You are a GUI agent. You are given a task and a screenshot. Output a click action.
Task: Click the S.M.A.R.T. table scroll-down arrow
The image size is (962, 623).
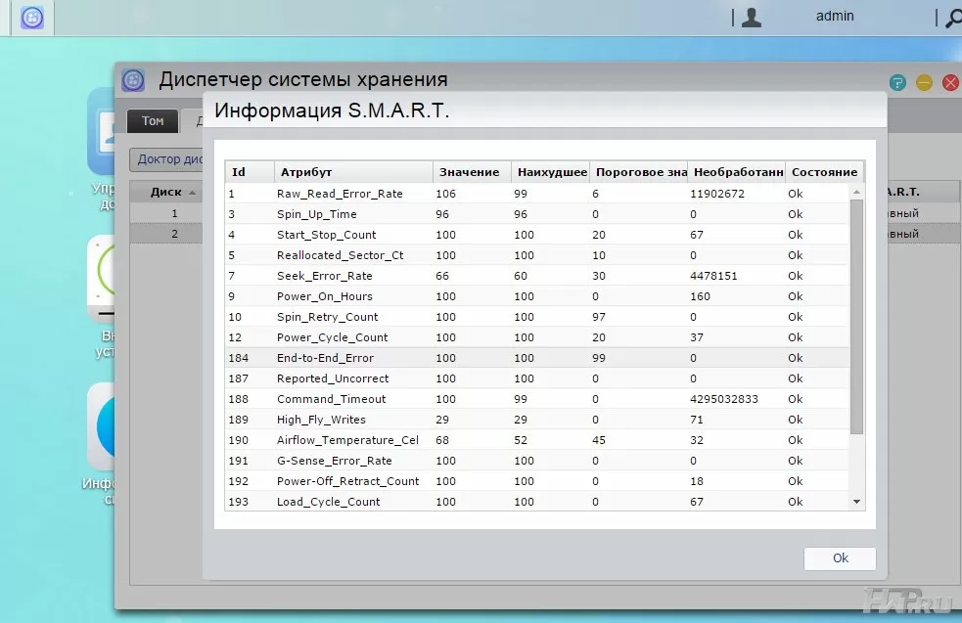[857, 502]
